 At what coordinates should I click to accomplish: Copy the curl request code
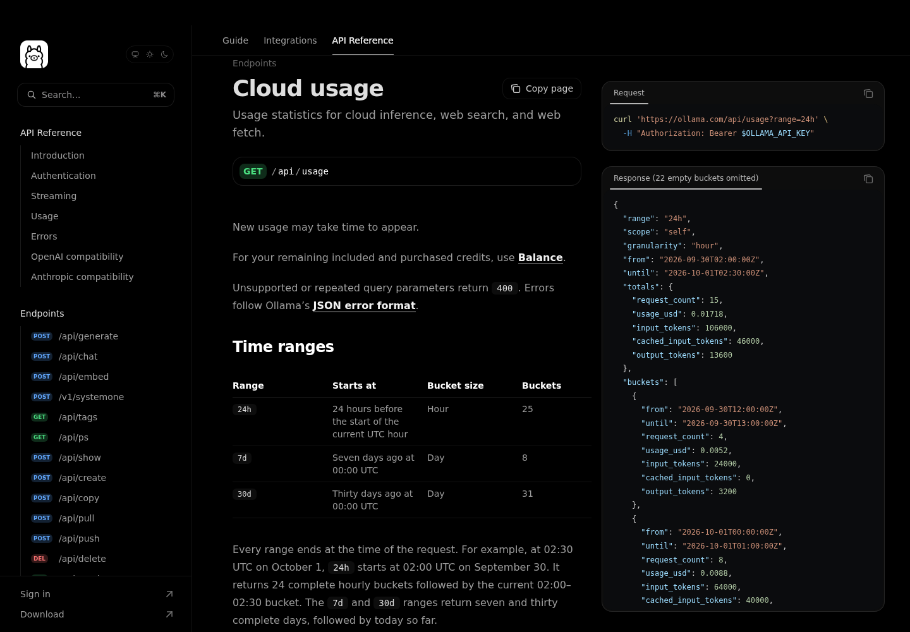868,94
